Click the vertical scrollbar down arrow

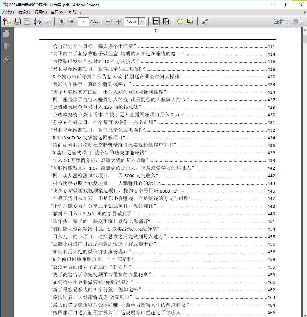click(305, 315)
